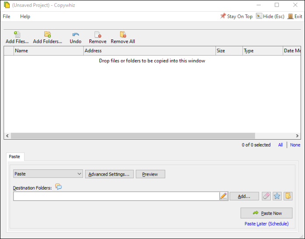This screenshot has height=239, width=305.
Task: Click the yellow folder icon after the star
Action: (288, 196)
